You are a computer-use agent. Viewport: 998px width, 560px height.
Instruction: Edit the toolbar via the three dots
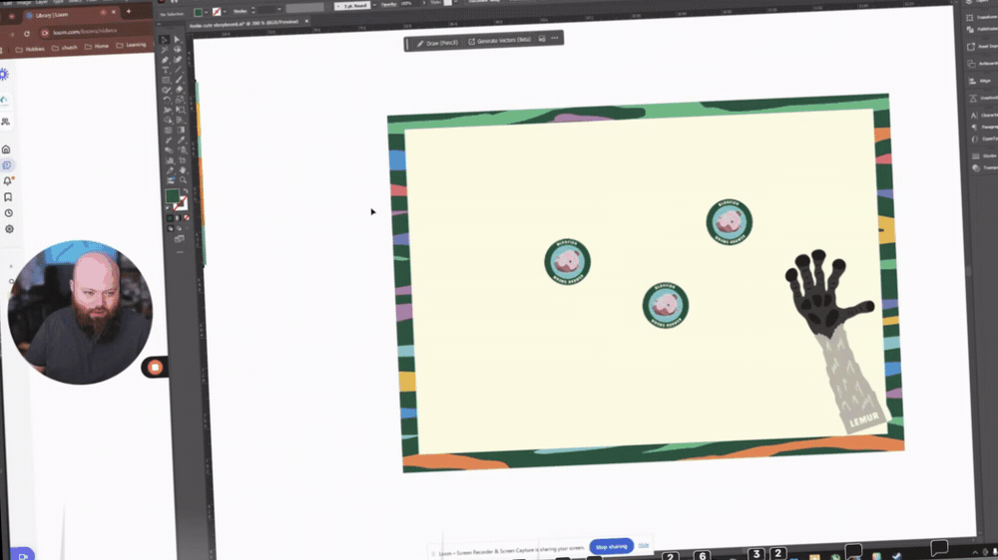[x=180, y=252]
